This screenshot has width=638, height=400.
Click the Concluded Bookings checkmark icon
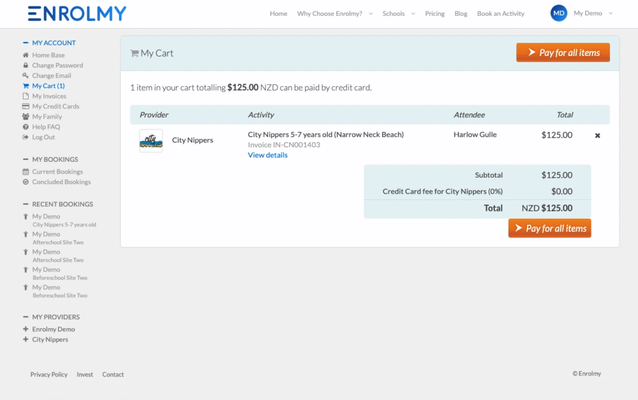pyautogui.click(x=26, y=182)
